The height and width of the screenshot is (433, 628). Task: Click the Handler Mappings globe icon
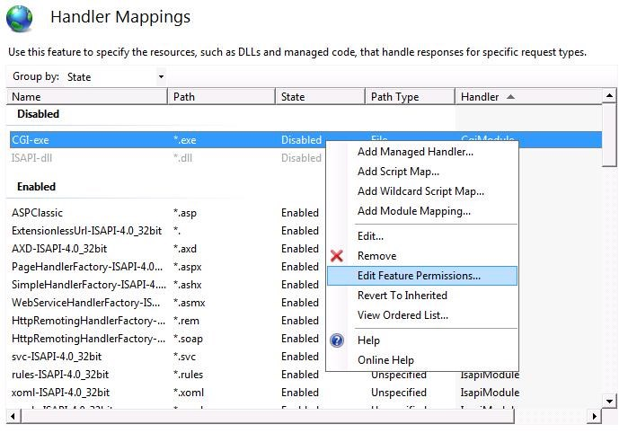tap(19, 19)
